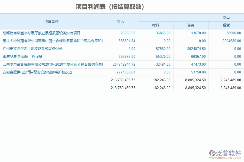The image size is (244, 162).
Task: Click the 租赁 subcolumn header
Action: pos(226,25)
